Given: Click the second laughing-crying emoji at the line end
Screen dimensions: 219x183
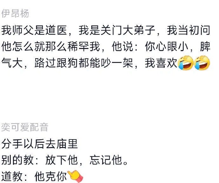Looking at the screenshot, I should [202, 63].
